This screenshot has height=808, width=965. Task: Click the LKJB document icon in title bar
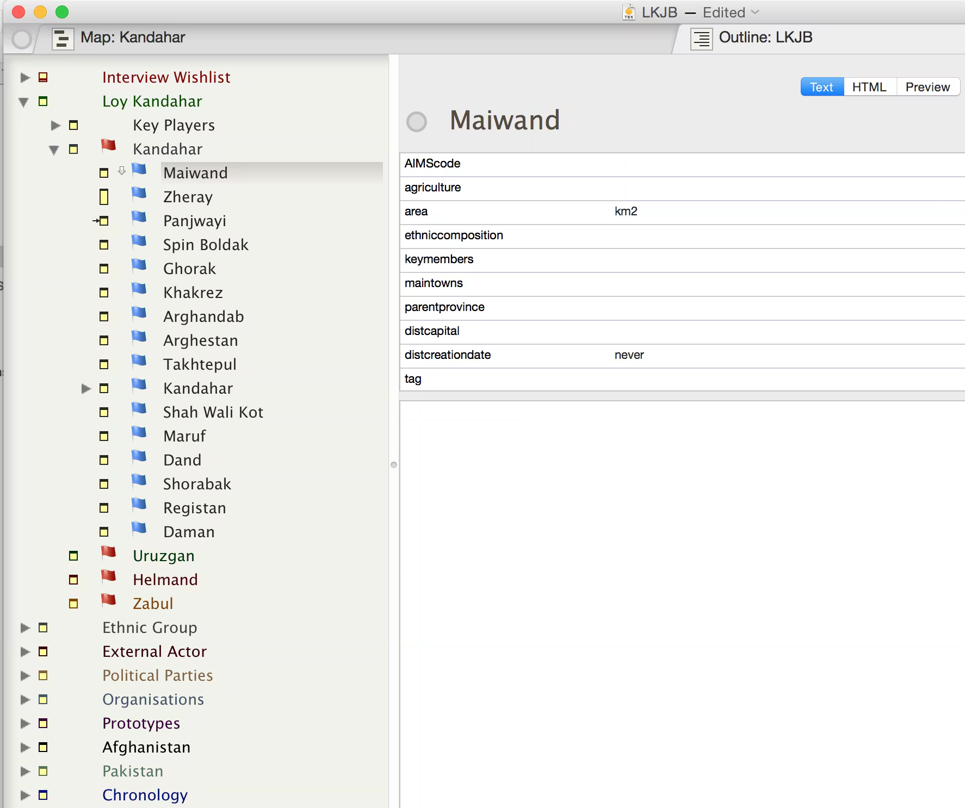628,12
